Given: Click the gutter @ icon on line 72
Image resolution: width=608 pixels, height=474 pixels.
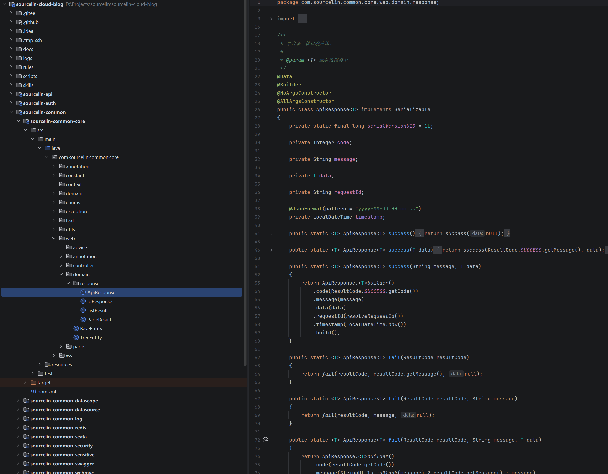Looking at the screenshot, I should [x=266, y=440].
